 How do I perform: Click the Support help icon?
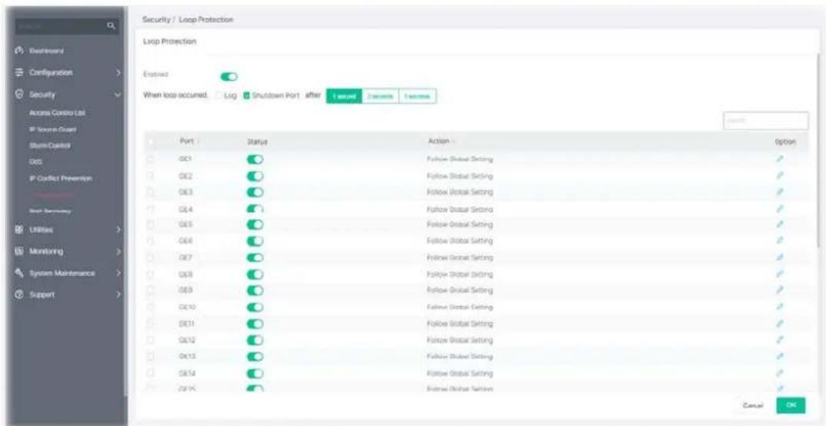pyautogui.click(x=20, y=295)
